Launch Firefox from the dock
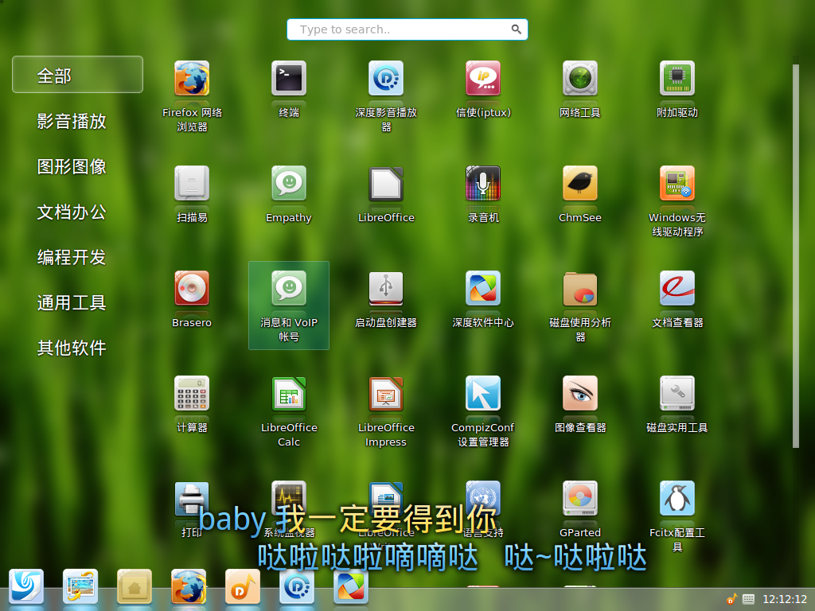Screen dimensions: 815x611 [x=189, y=586]
